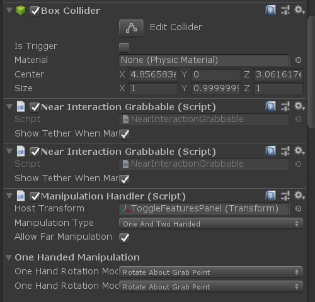Pick a Physic Material via object picker circle
The height and width of the screenshot is (302, 315).
coord(298,60)
